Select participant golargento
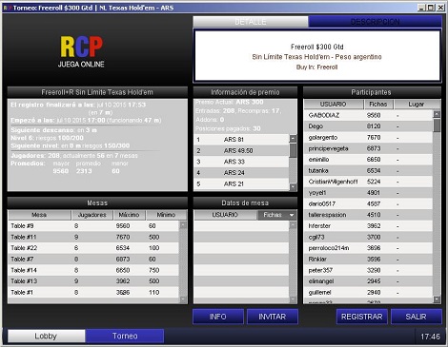This screenshot has width=448, height=347. [369, 138]
